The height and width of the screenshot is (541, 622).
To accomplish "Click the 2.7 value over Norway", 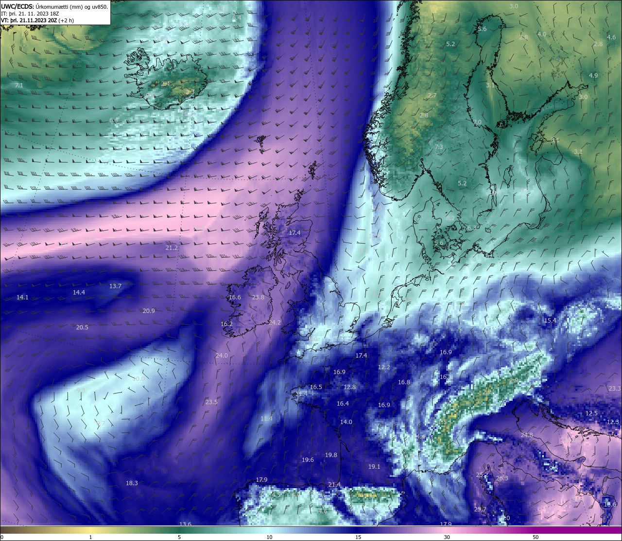I will click(432, 96).
